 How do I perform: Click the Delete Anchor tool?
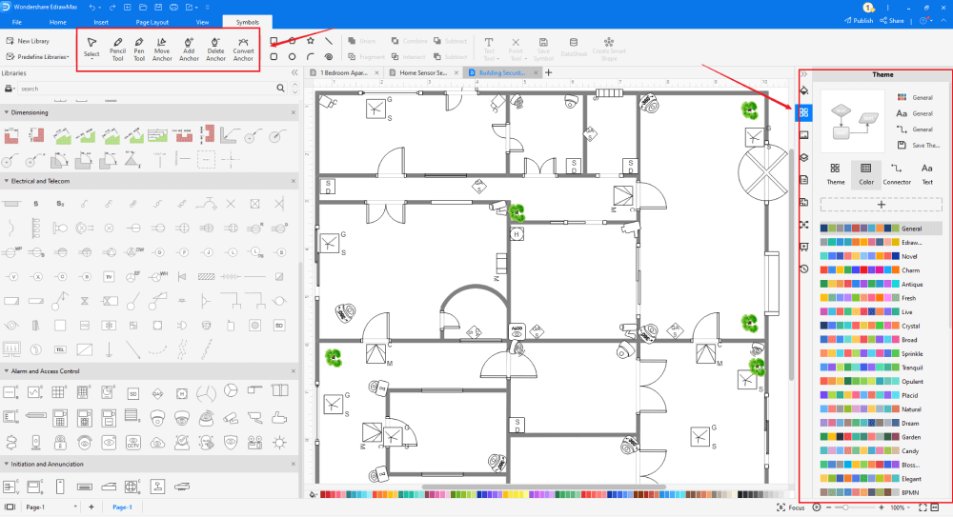(x=215, y=49)
